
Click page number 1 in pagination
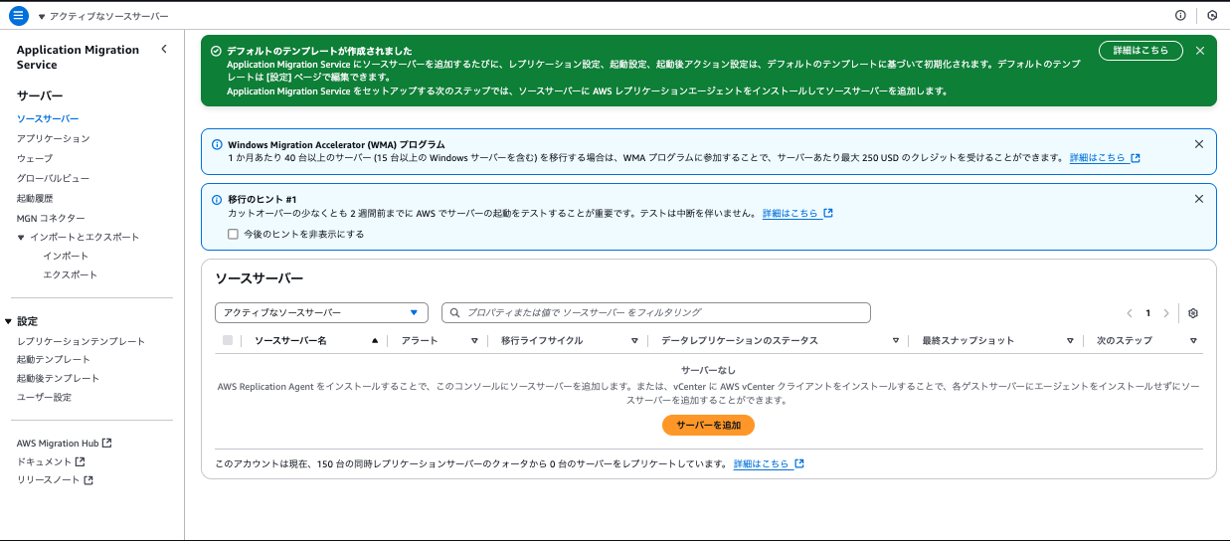[1147, 313]
